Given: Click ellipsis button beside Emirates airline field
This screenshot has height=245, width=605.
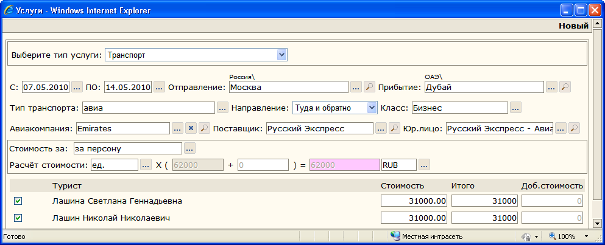Looking at the screenshot, I should [177, 129].
